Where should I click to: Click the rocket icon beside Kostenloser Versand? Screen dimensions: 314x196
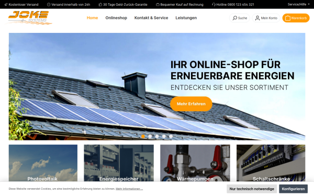(x=6, y=4)
